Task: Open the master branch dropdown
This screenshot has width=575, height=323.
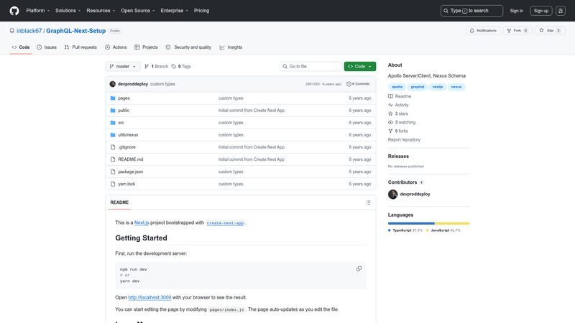Action: click(x=123, y=66)
